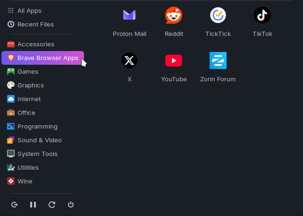Launch the YouTube app
This screenshot has height=216, width=303.
pyautogui.click(x=174, y=67)
